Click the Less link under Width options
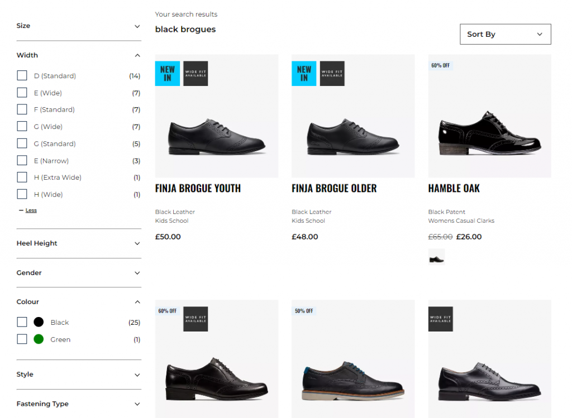The image size is (572, 418). (x=31, y=210)
